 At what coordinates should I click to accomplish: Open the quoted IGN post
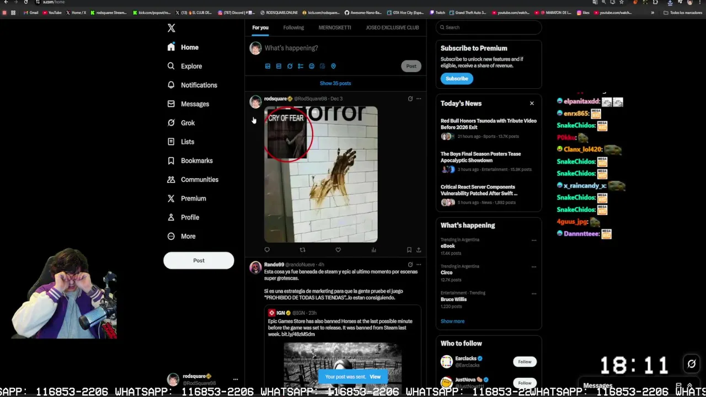[x=343, y=345]
